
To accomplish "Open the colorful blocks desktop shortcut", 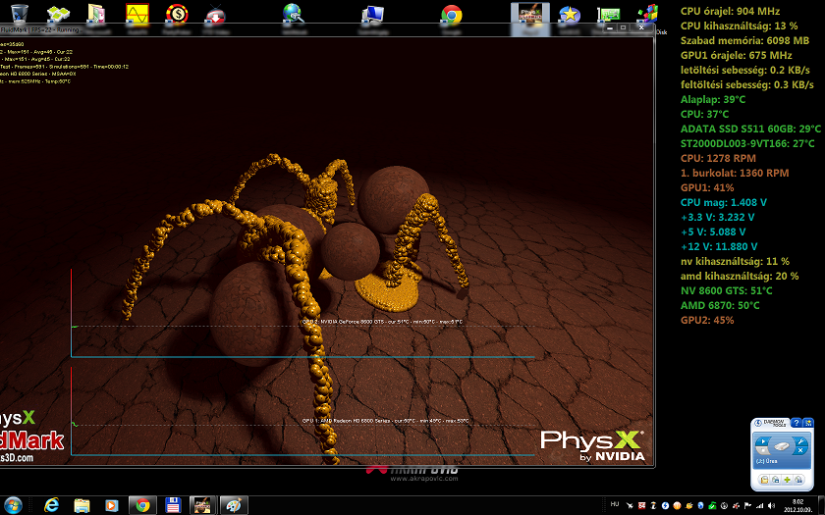I will tap(647, 13).
